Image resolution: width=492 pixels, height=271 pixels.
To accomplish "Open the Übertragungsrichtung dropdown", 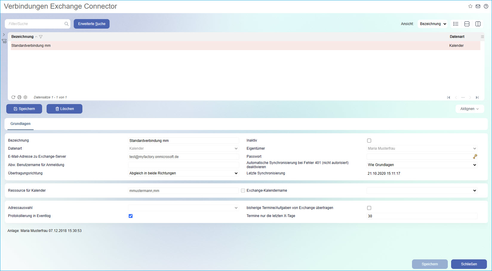I will 183,173.
